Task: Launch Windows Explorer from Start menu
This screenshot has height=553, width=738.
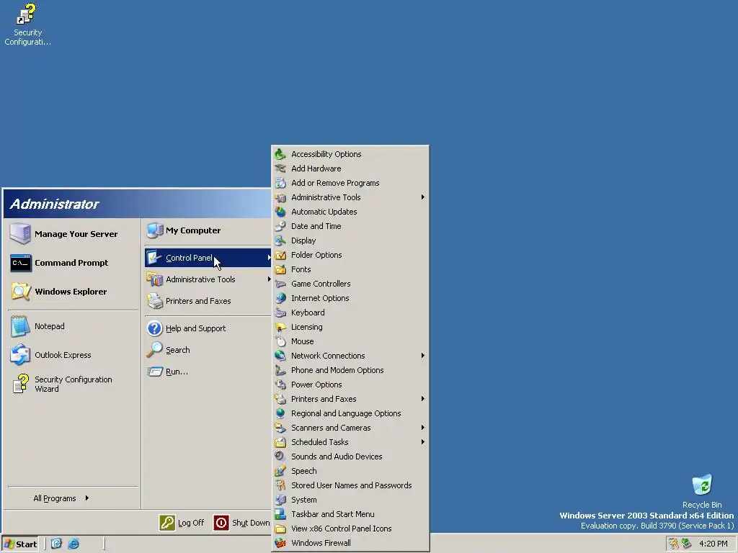Action: (73, 292)
